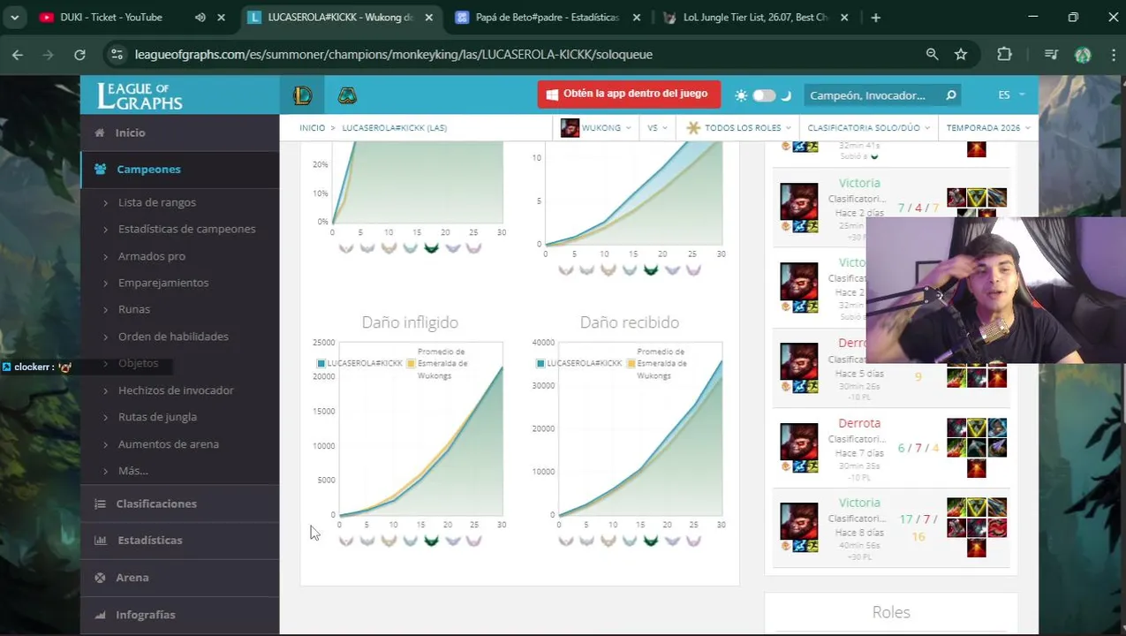This screenshot has height=636, width=1126.
Task: Toggle LUCASEROLA#KICKK legend in Daño infligido chart
Action: (360, 363)
